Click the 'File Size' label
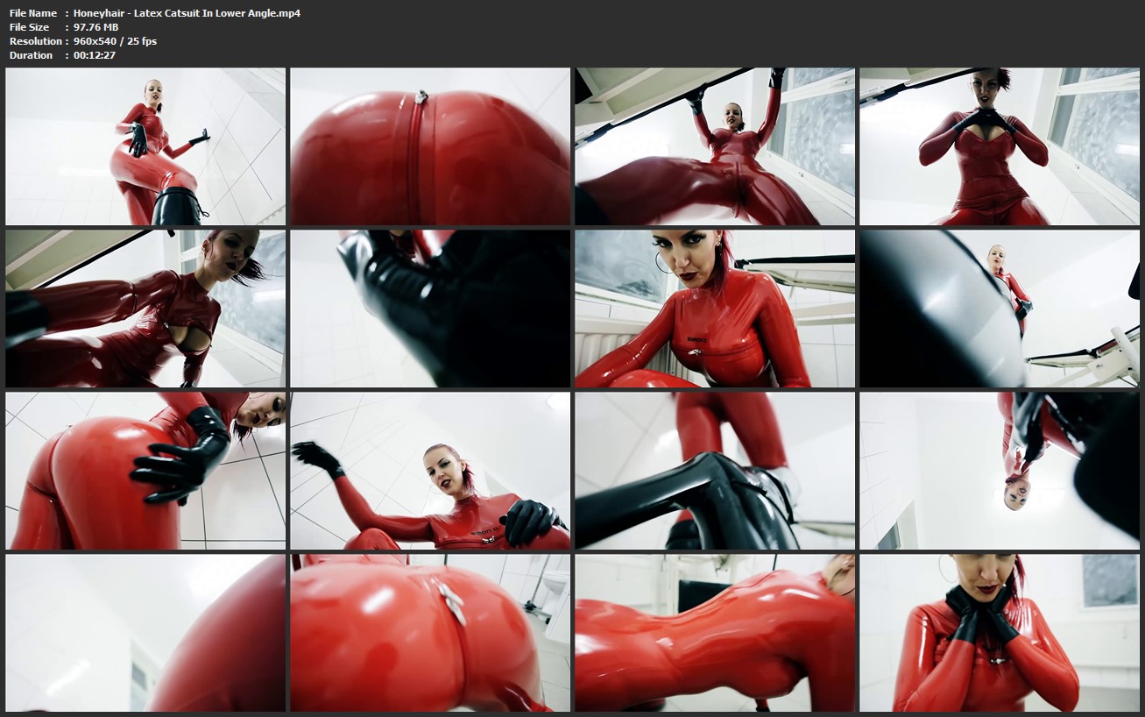 (31, 27)
